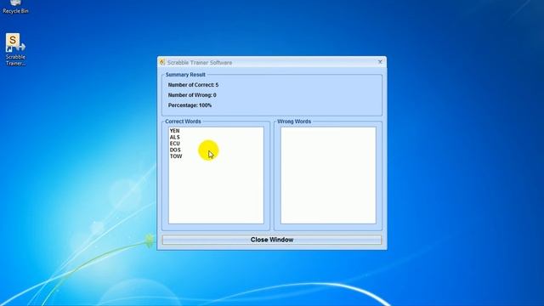544x306 pixels.
Task: Click the Correct Words group label
Action: pyautogui.click(x=183, y=122)
